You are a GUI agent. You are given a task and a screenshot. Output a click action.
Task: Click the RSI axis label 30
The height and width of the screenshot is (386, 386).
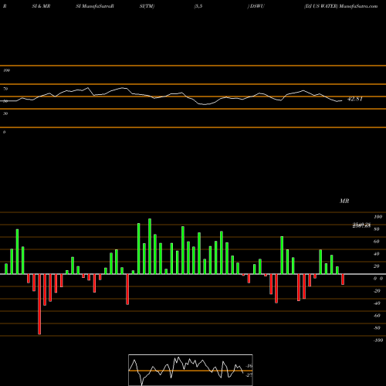point(5,113)
